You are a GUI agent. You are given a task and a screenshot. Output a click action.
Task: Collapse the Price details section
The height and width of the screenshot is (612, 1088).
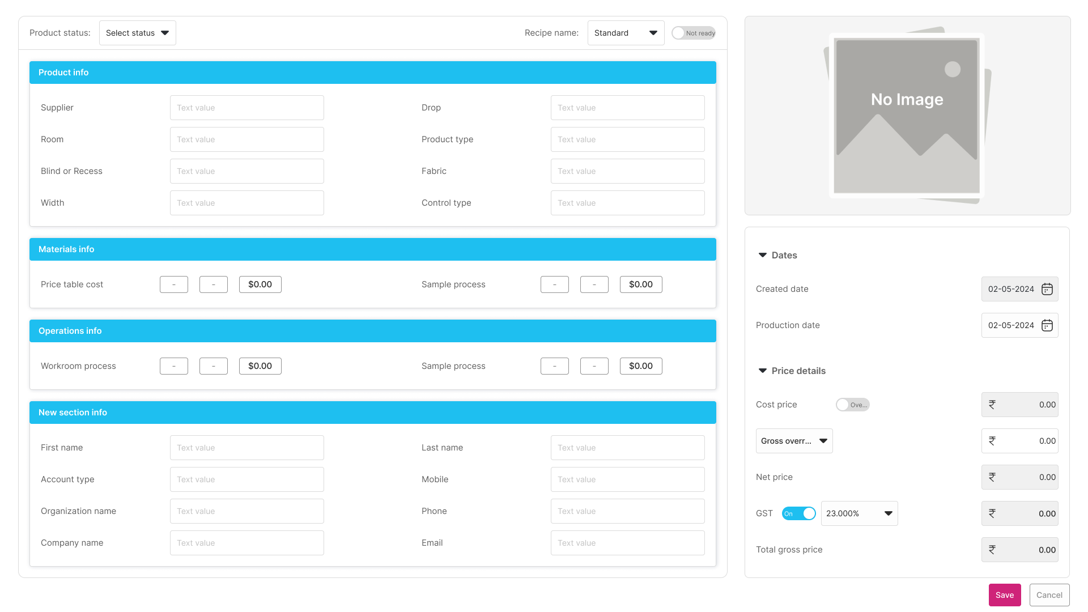tap(763, 371)
